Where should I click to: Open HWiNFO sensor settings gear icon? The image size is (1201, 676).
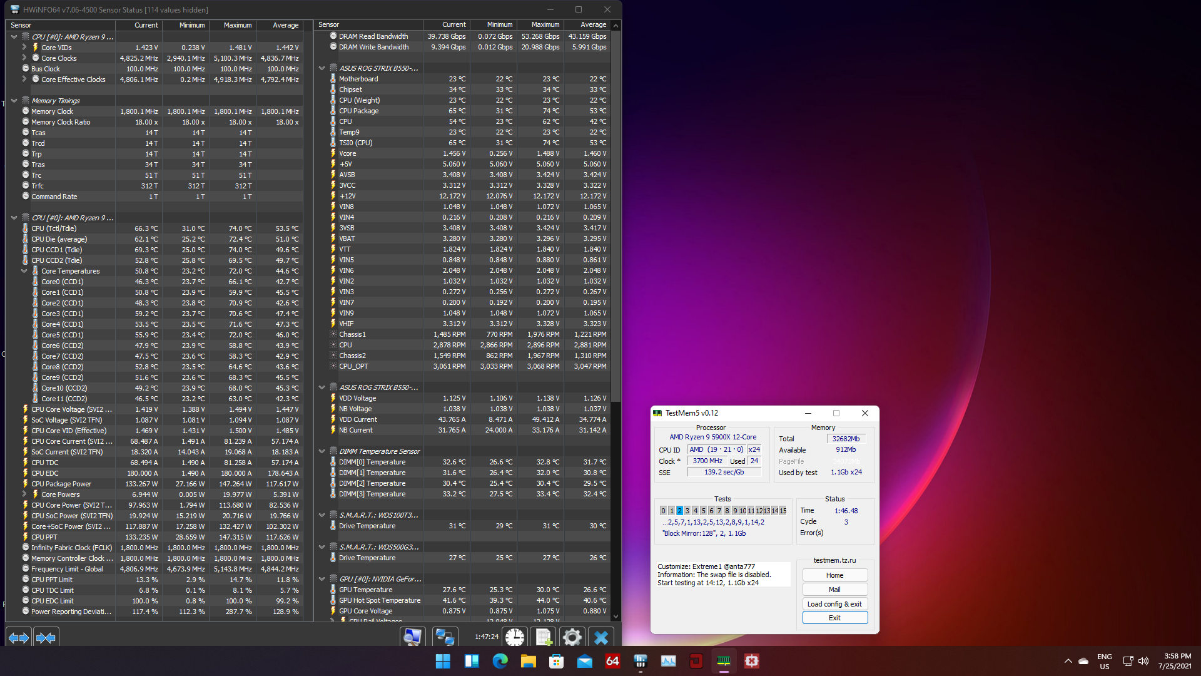pos(572,638)
